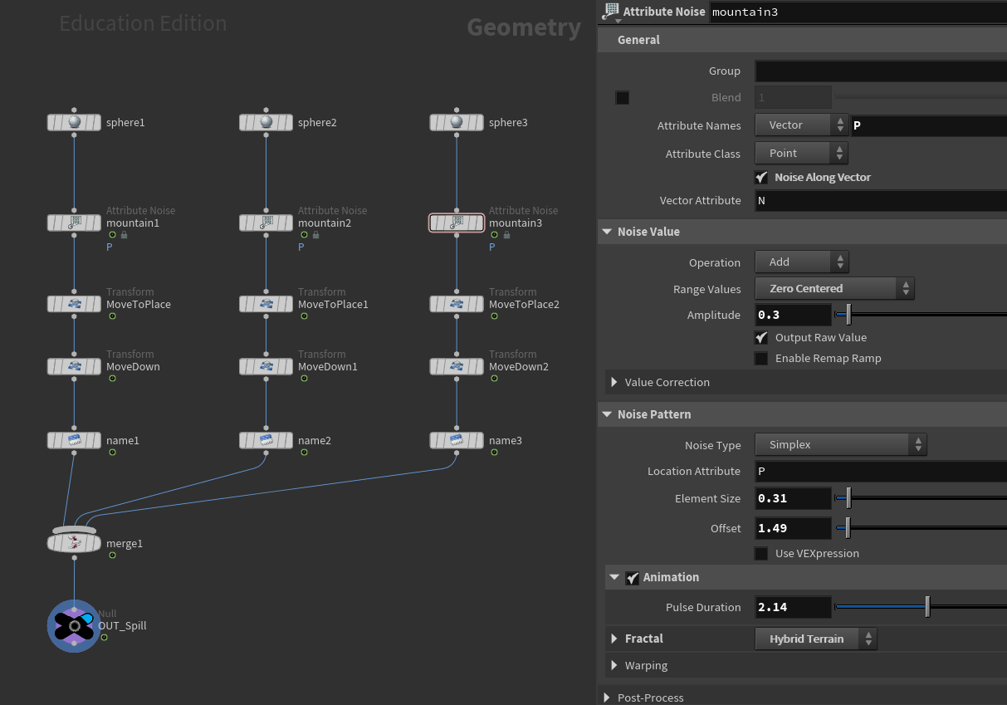The image size is (1007, 705).
Task: Disable the Noise Along Vector checkbox
Action: [761, 178]
